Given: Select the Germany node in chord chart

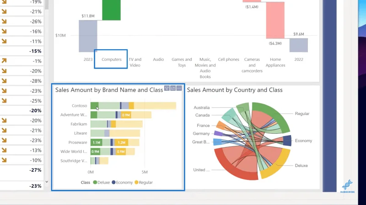Looking at the screenshot, I should (x=218, y=133).
